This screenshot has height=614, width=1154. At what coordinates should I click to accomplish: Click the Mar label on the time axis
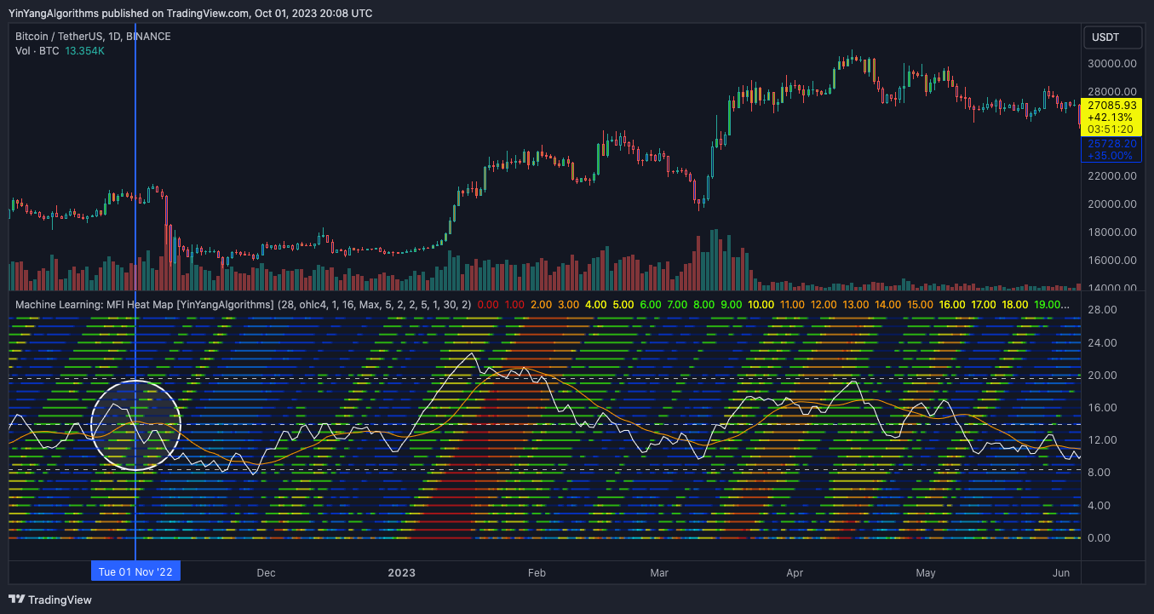pos(658,572)
